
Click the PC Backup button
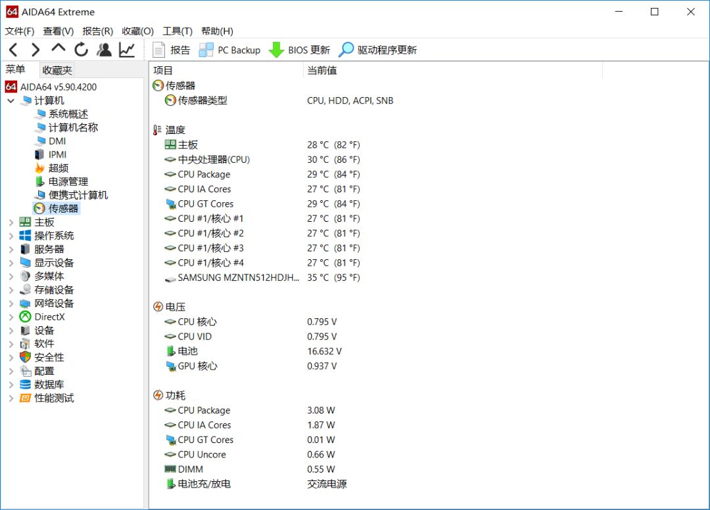pyautogui.click(x=229, y=49)
